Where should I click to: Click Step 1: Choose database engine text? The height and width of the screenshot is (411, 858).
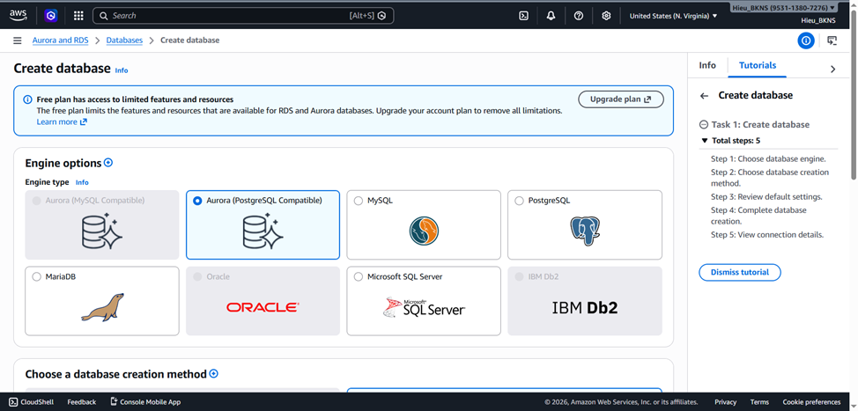[768, 159]
